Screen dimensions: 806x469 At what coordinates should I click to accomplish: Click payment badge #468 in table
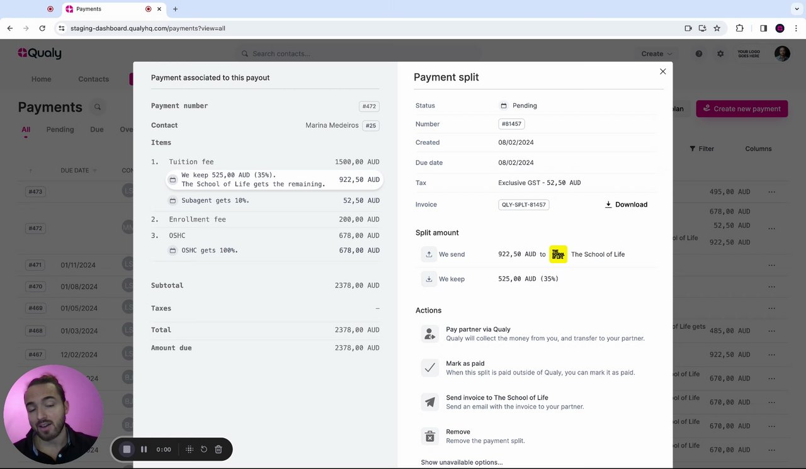click(x=35, y=331)
